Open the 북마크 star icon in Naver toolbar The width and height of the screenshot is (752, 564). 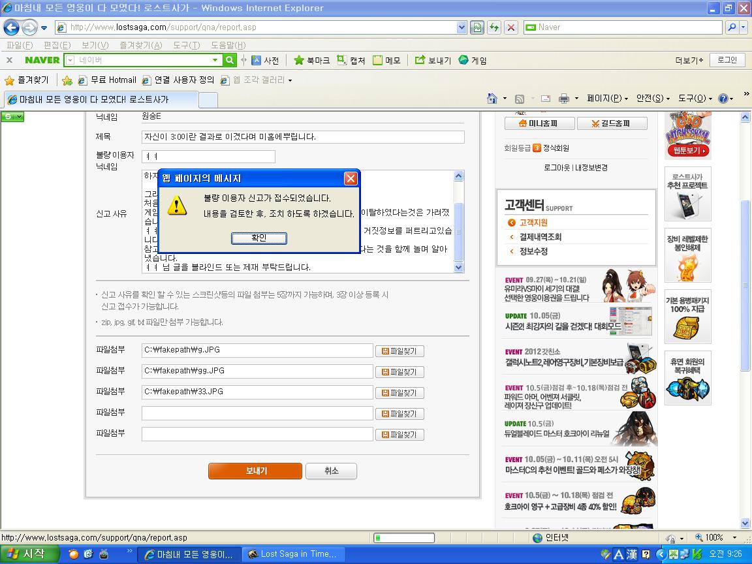(x=299, y=60)
